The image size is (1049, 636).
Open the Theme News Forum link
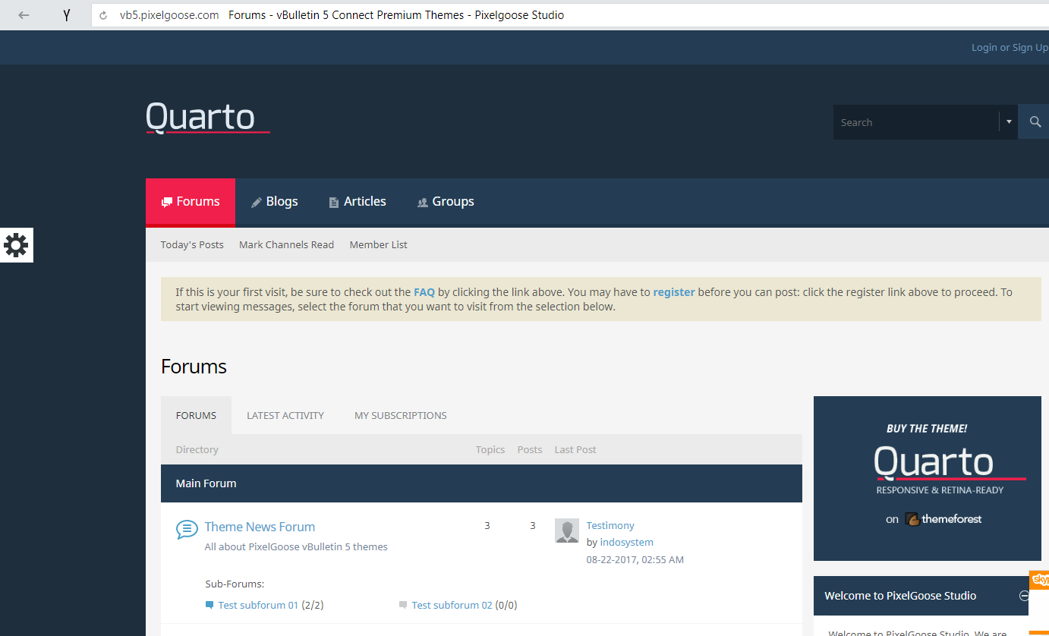(260, 527)
